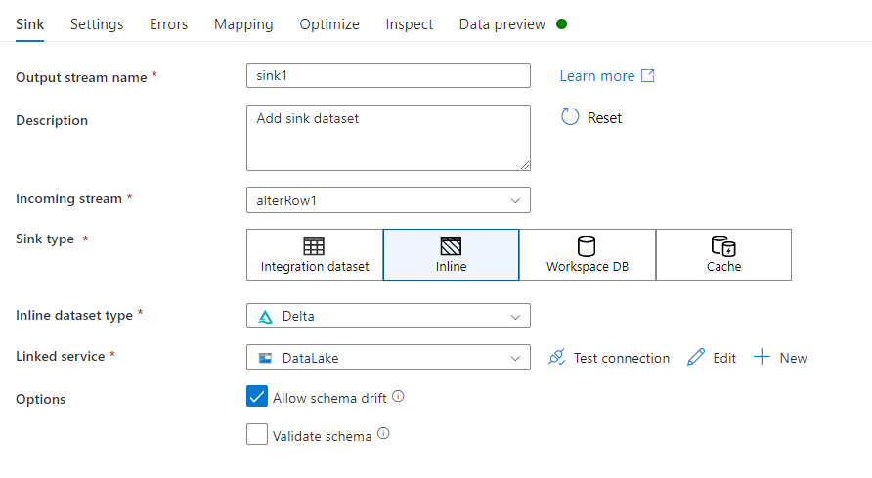The height and width of the screenshot is (478, 872).
Task: Enable the Validate schema checkbox
Action: tap(257, 434)
